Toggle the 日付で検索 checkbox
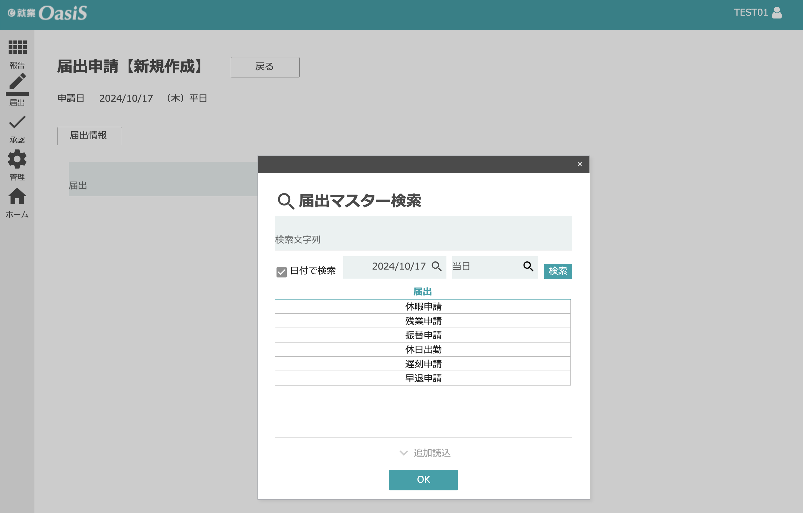803x513 pixels. [x=281, y=272]
